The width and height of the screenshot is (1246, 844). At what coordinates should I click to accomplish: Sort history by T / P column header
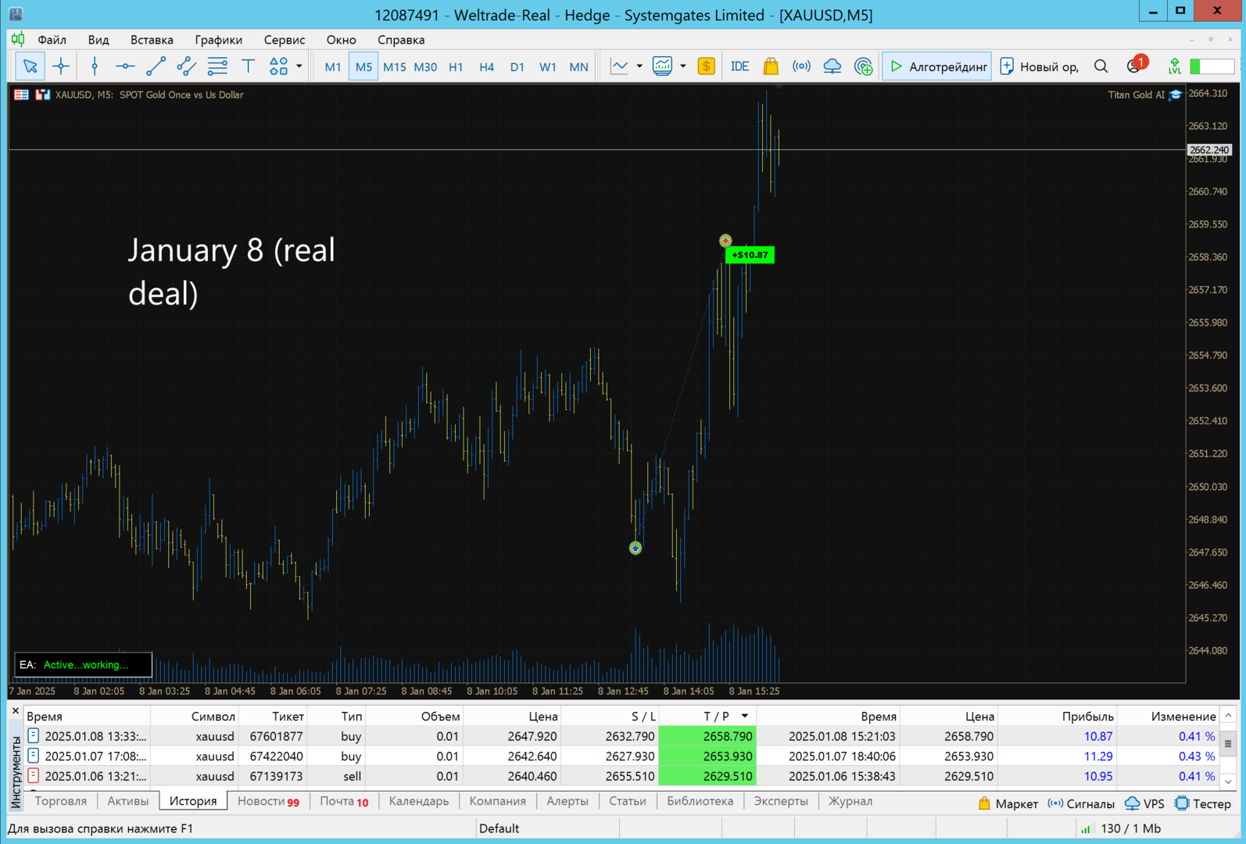(x=716, y=716)
